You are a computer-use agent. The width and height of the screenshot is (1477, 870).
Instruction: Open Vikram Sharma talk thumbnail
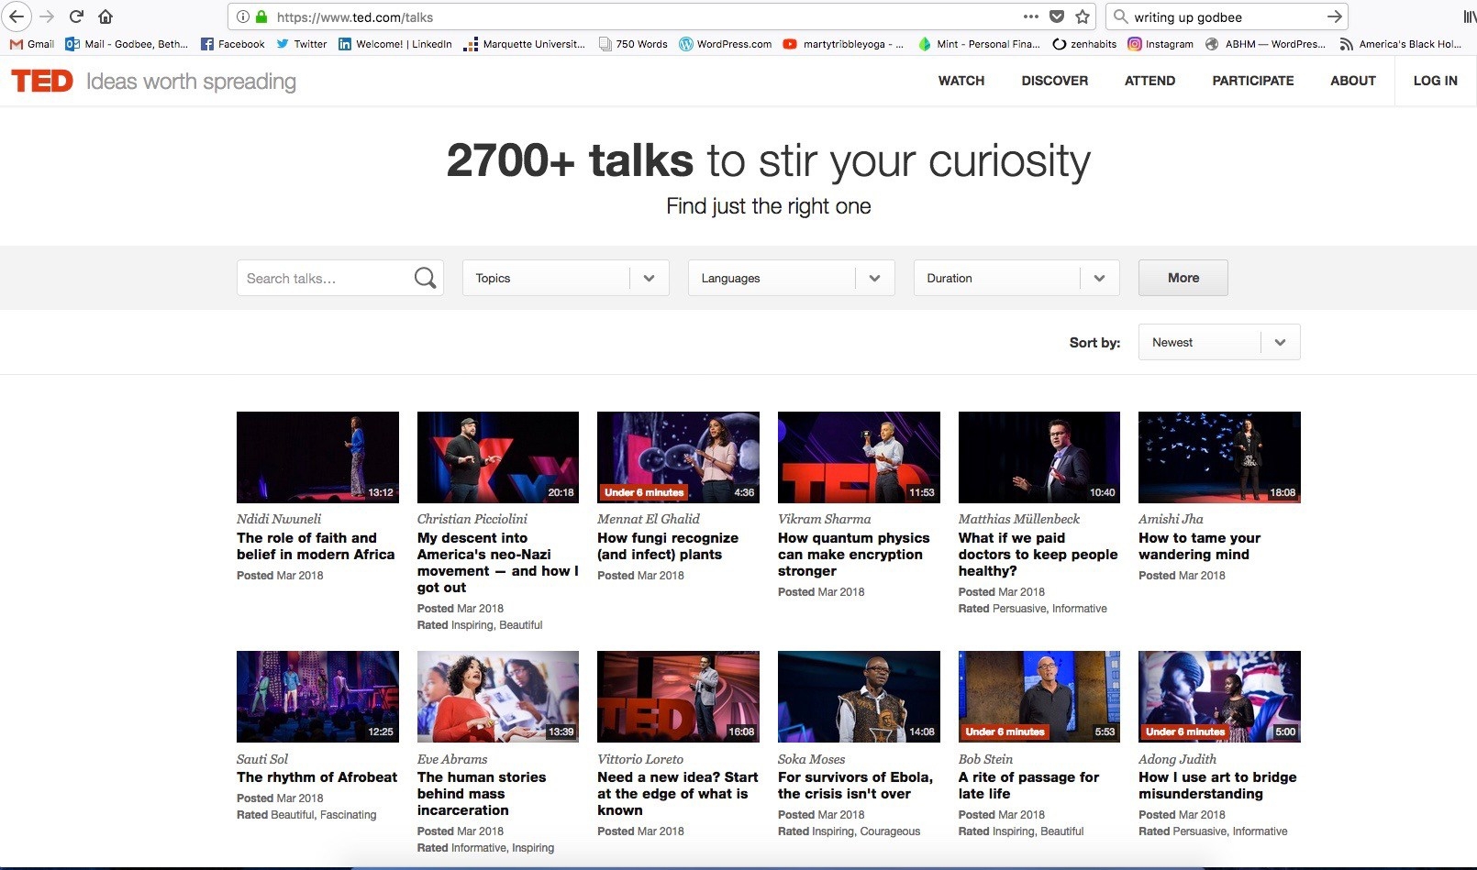[859, 457]
